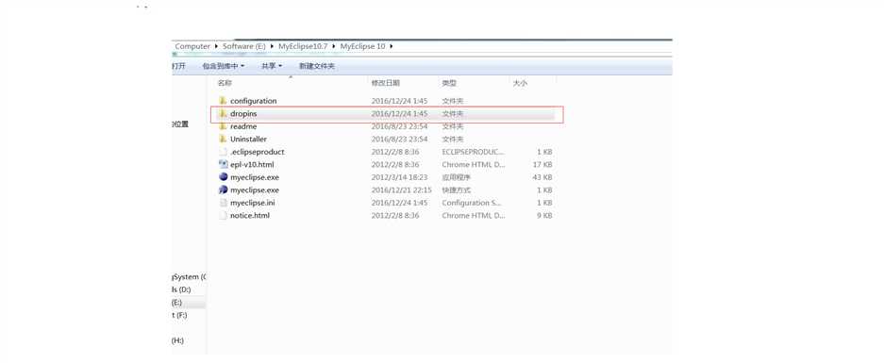
Task: Click the 2016/12/21 22:15 date cell
Action: (x=401, y=190)
